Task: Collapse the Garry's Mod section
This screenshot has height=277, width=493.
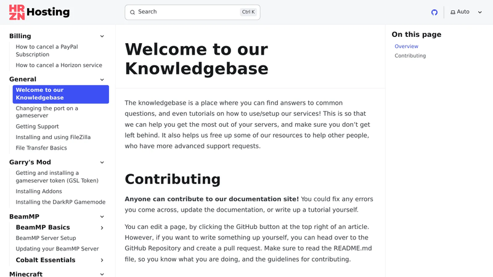Action: click(102, 163)
